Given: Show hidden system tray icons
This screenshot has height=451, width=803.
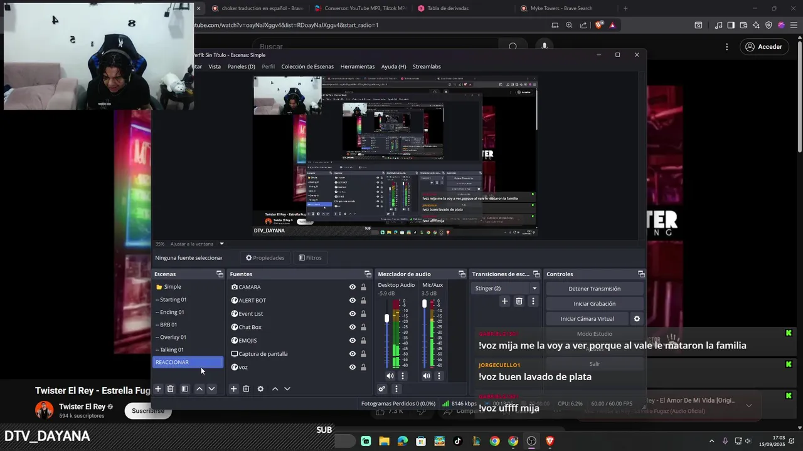Looking at the screenshot, I should pos(711,441).
